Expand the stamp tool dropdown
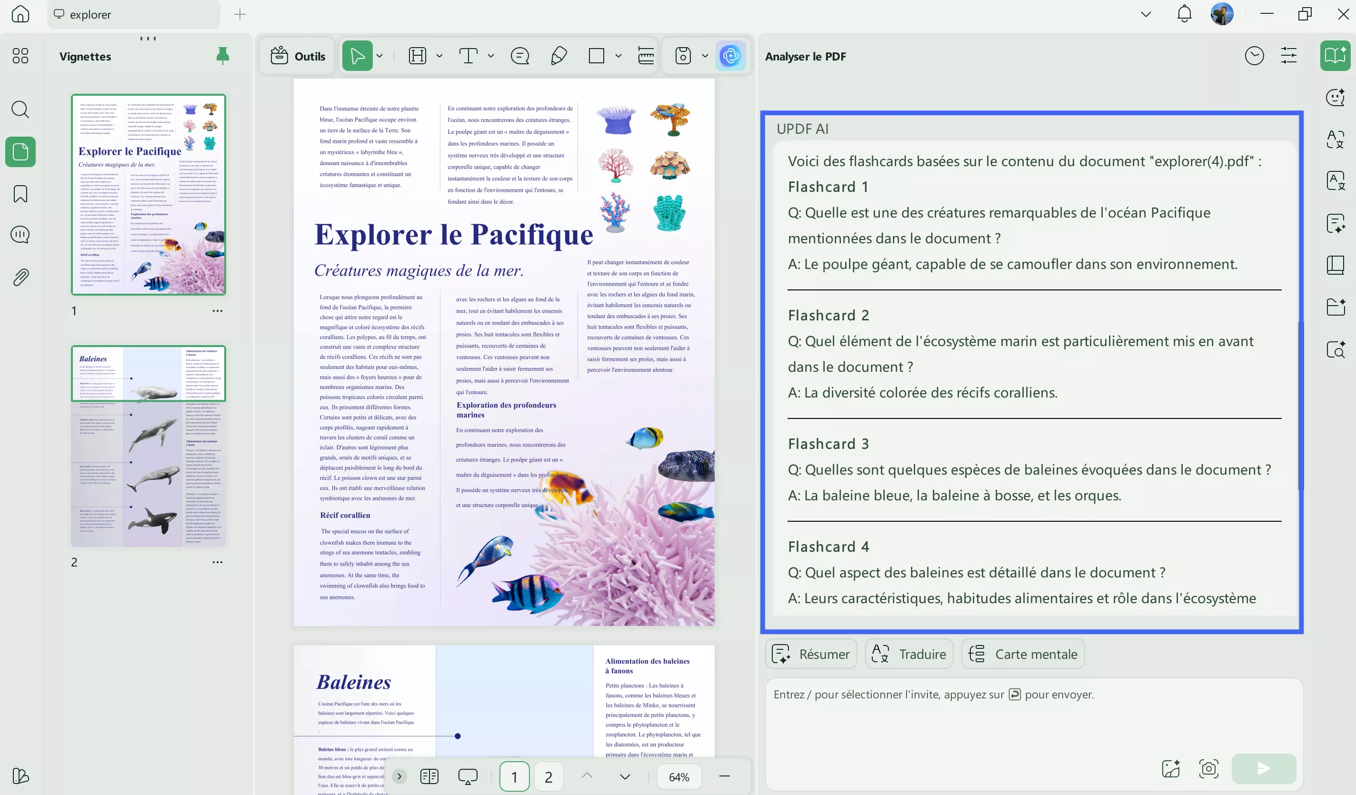 (x=705, y=55)
